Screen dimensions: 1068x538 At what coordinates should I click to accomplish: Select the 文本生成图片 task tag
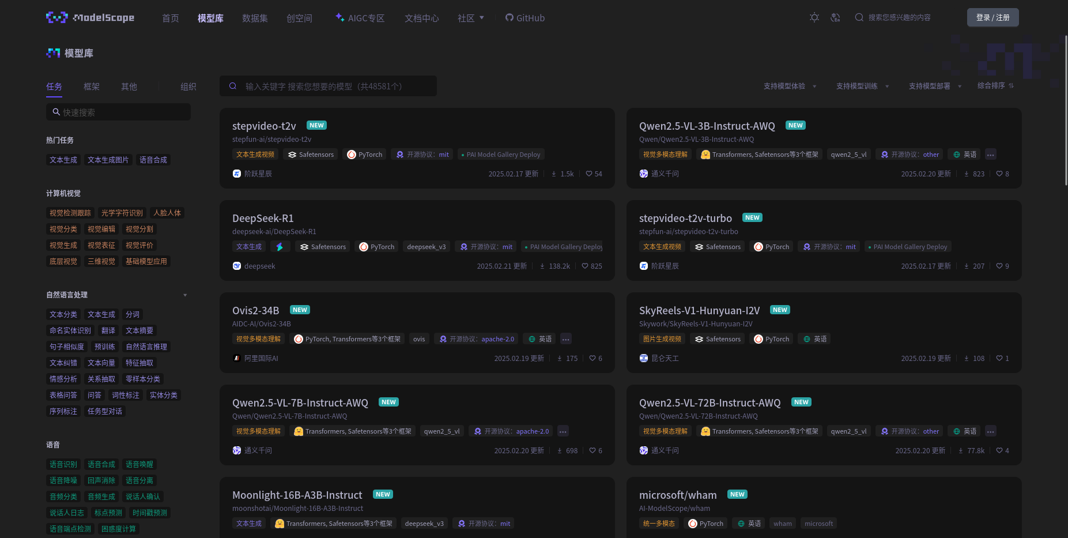pyautogui.click(x=108, y=160)
